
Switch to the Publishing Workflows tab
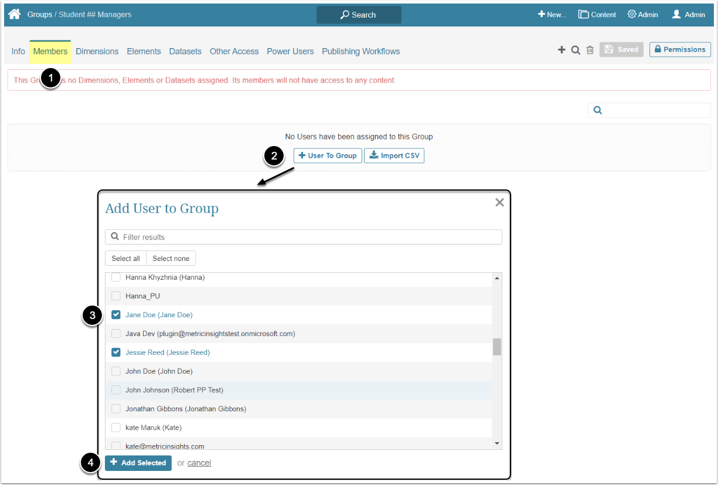[x=360, y=52]
